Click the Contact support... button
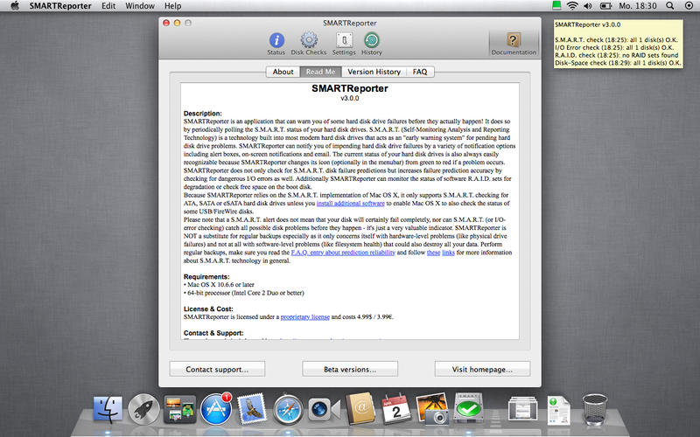Screen dimensions: 700x437 pyautogui.click(x=217, y=369)
